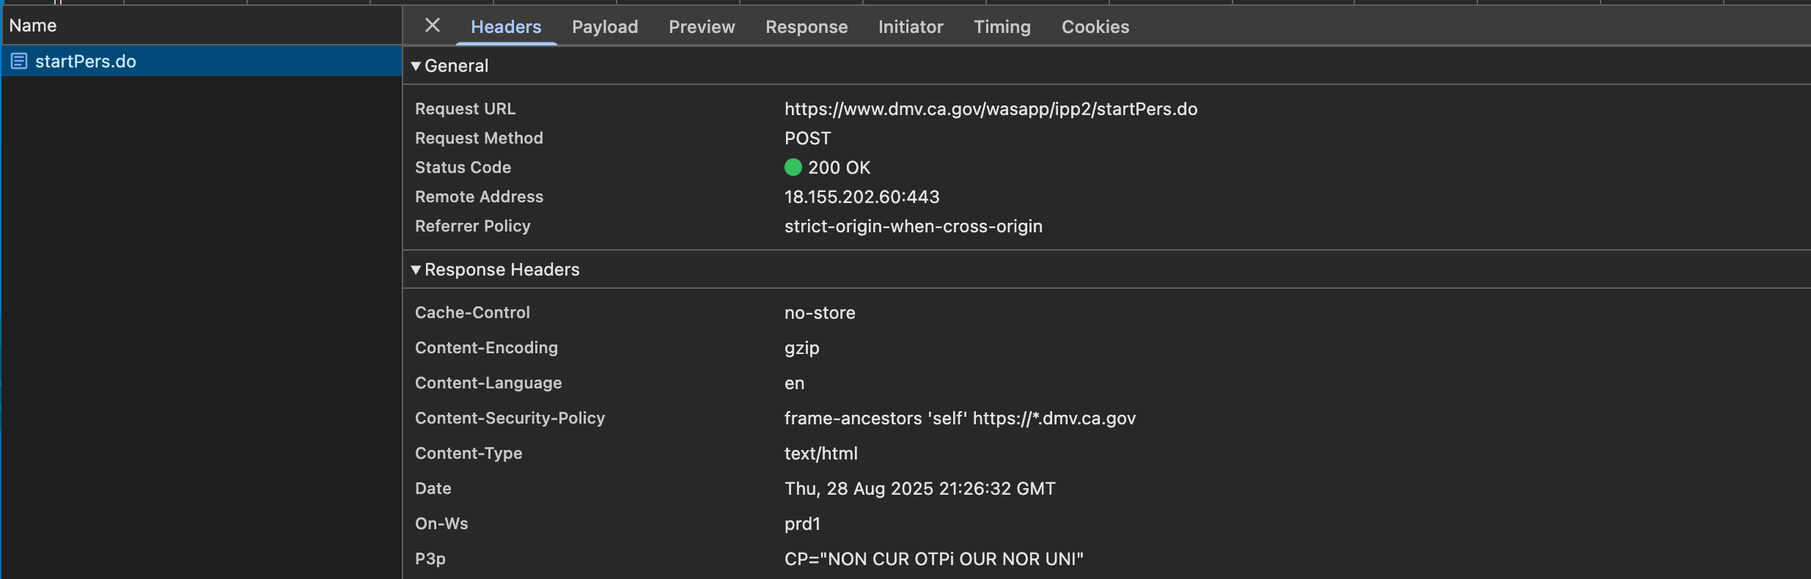Collapse the Response Headers section
Viewport: 1811px width, 579px height.
[x=416, y=270]
